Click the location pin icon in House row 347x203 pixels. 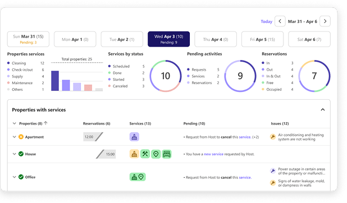[156, 154]
